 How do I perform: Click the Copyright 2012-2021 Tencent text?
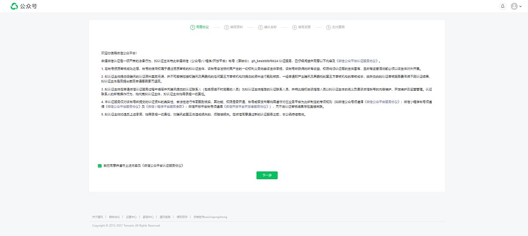click(x=126, y=225)
